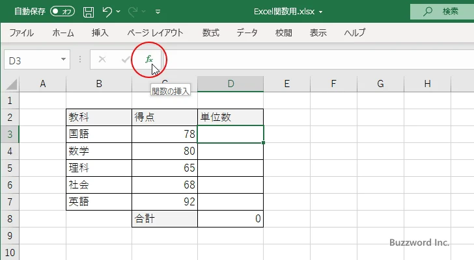Select row 6 header
Screen dimensions: 474x260
pyautogui.click(x=10, y=185)
